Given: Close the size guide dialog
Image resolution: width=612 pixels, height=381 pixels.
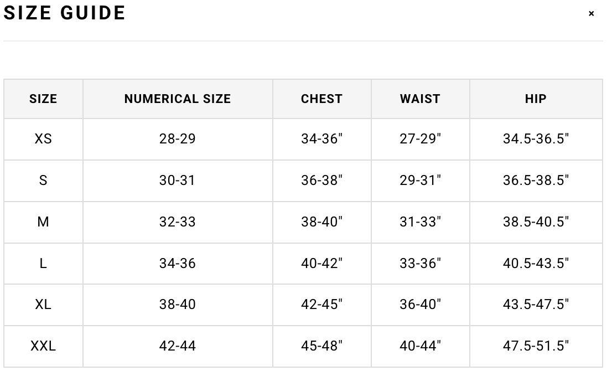Looking at the screenshot, I should point(591,14).
